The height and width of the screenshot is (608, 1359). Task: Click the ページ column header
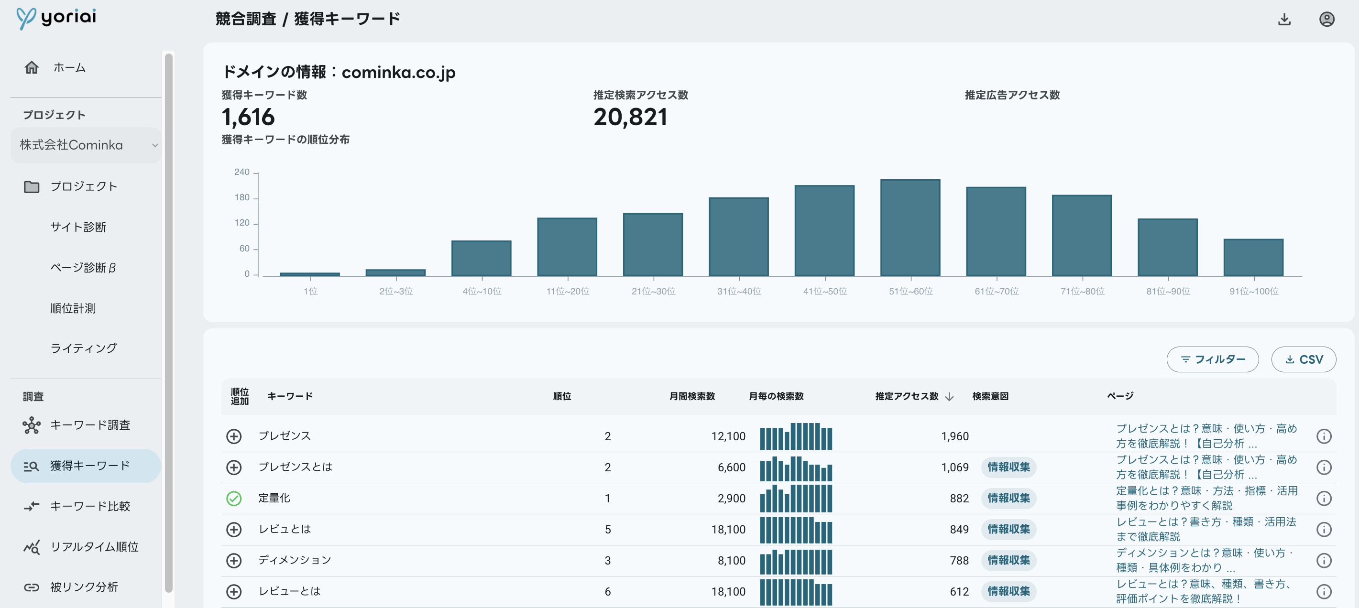coord(1120,396)
